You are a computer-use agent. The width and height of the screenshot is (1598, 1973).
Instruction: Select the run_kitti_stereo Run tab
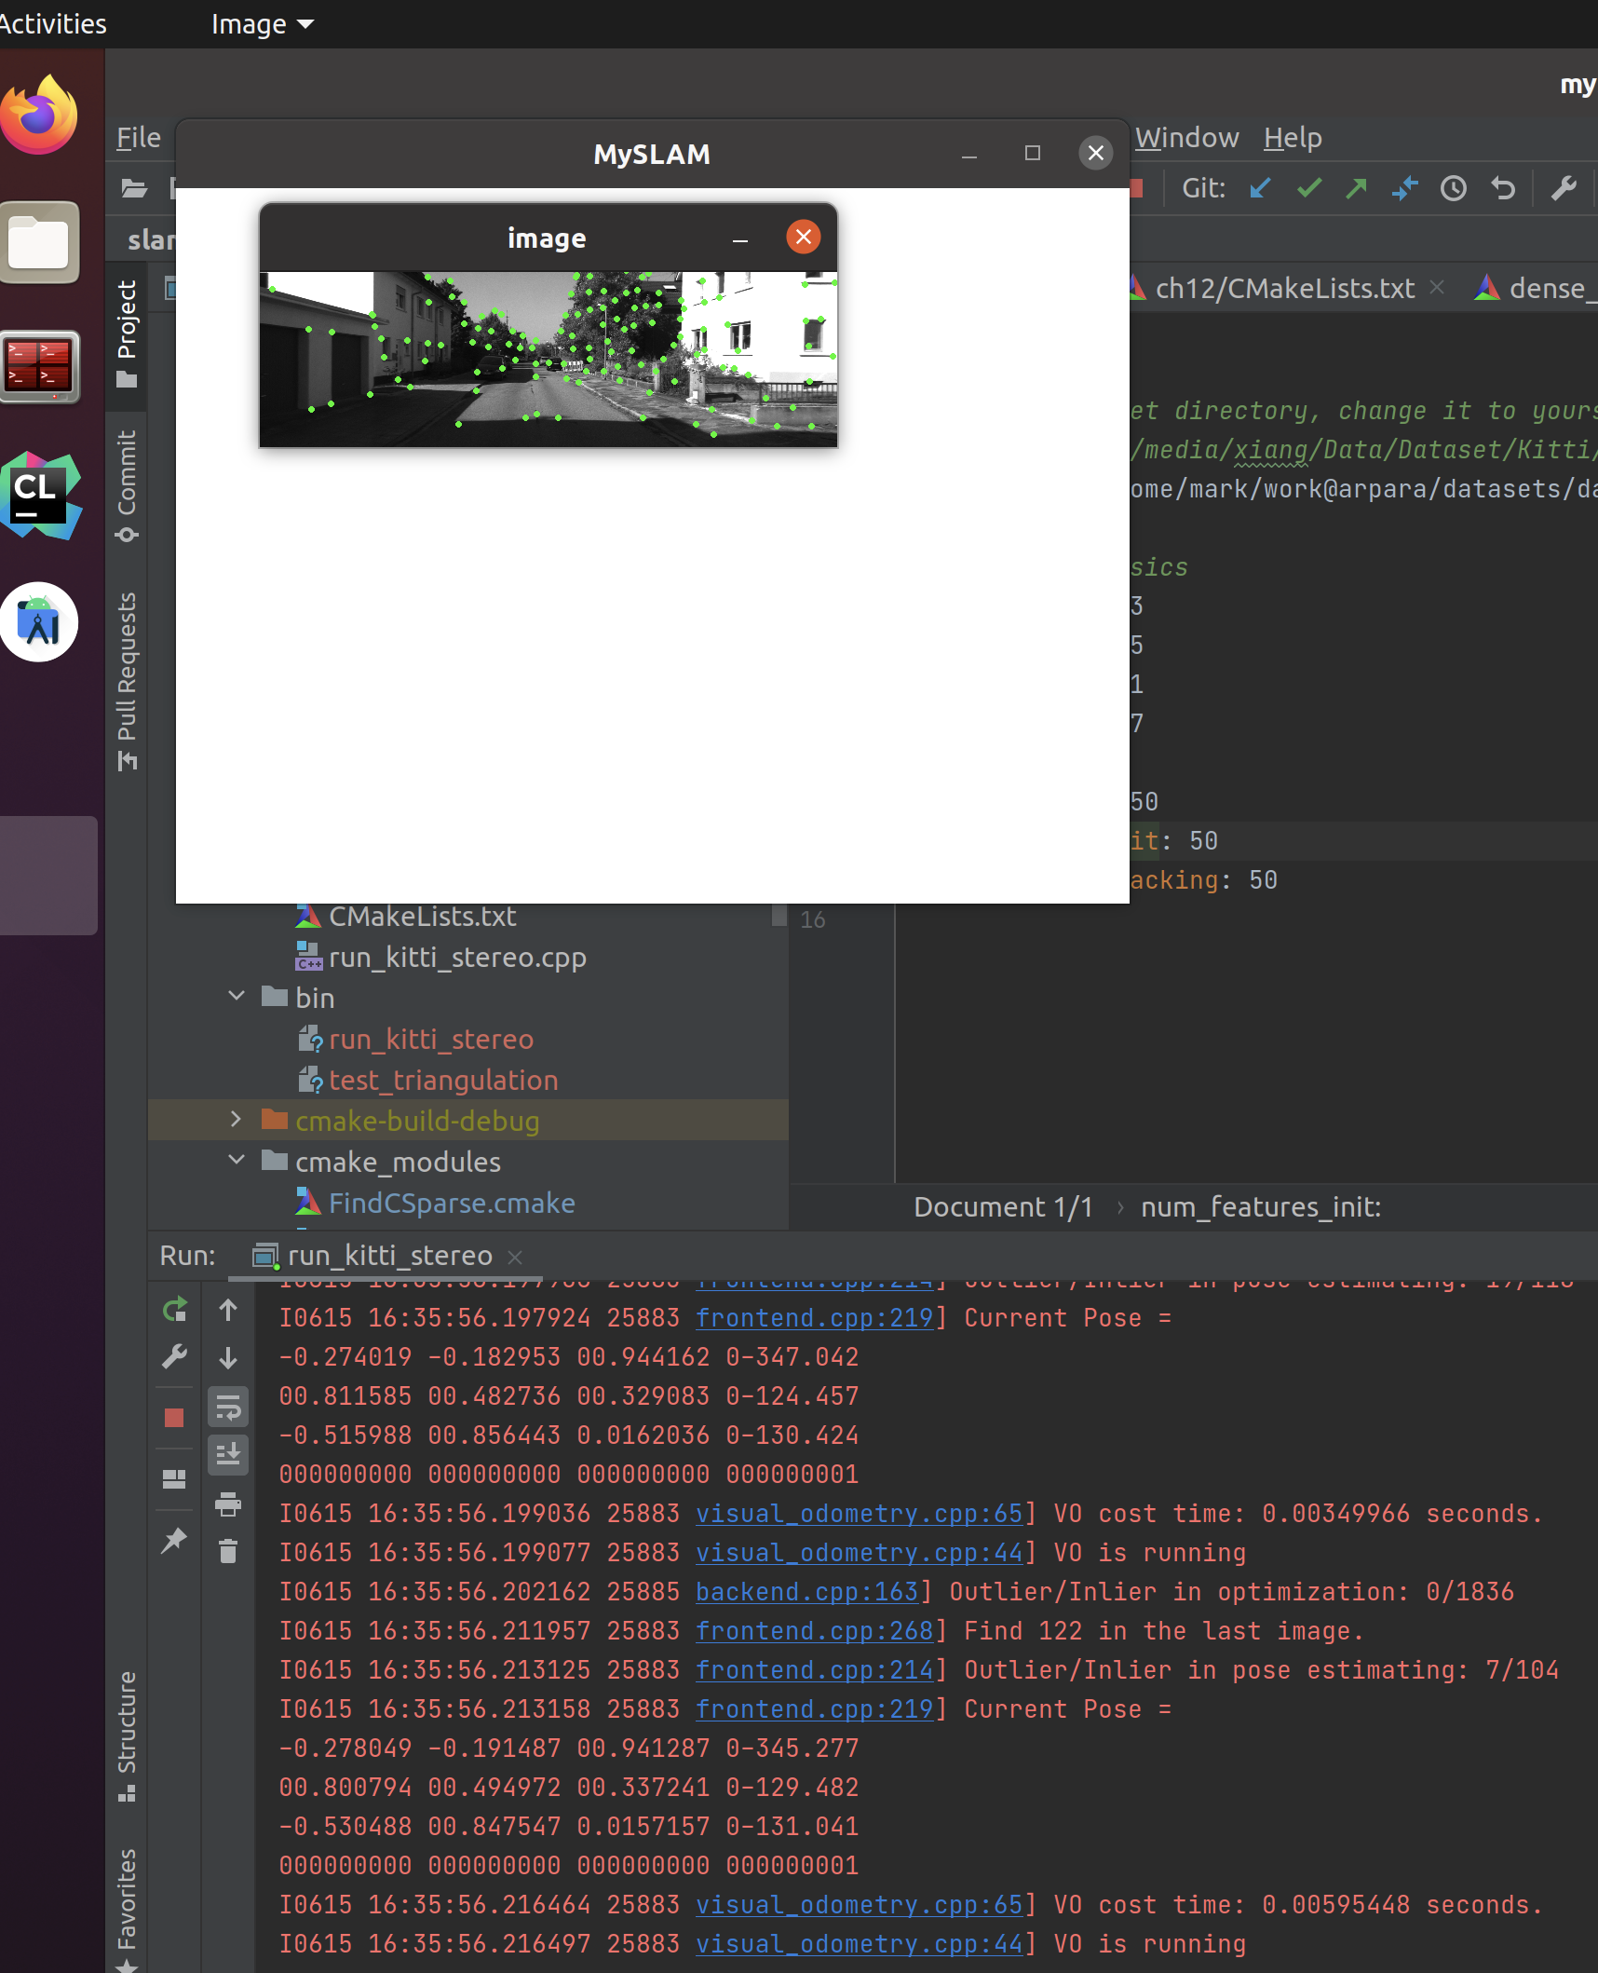389,1256
